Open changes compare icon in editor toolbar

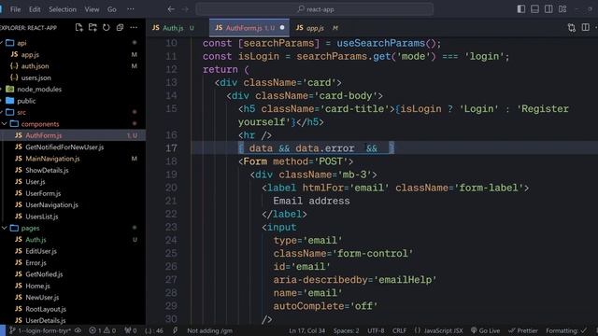point(571,27)
